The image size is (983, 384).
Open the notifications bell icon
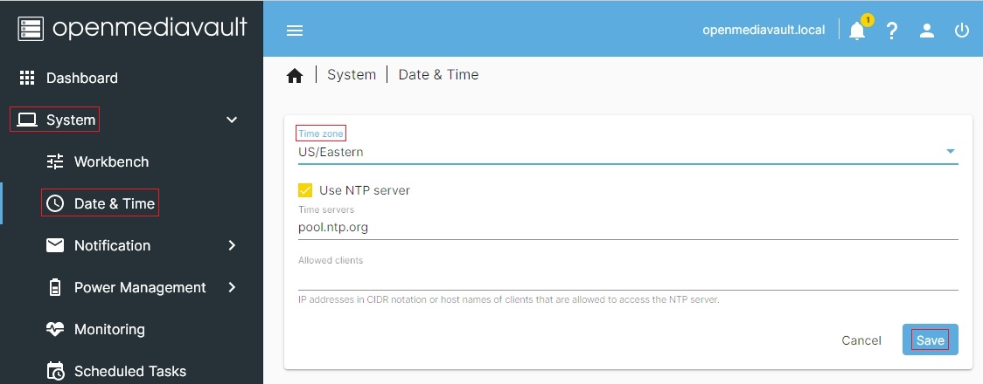click(x=857, y=31)
